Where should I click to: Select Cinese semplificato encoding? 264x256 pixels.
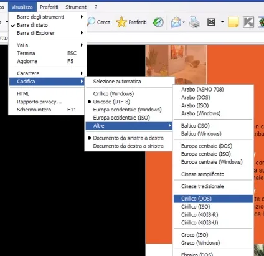click(213, 174)
